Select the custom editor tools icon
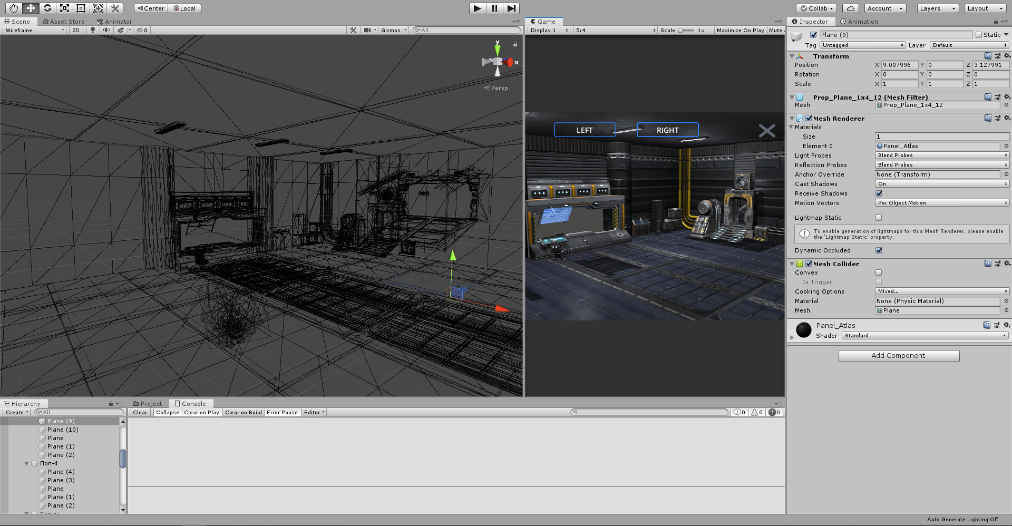The width and height of the screenshot is (1012, 526). coord(115,8)
